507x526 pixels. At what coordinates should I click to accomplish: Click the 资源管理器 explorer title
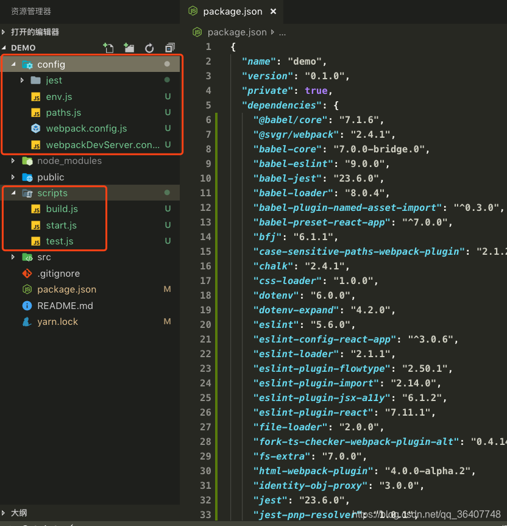click(x=31, y=12)
